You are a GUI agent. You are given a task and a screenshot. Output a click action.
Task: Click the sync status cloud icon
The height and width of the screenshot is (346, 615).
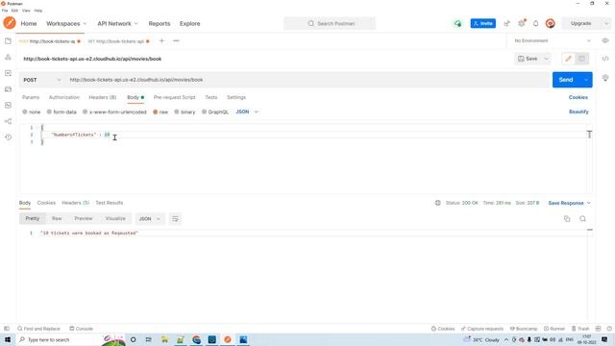pos(457,23)
